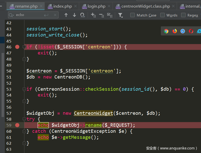This screenshot has width=201, height=153.
Task: Open in Opera browser icon
Action: pos(191,31)
